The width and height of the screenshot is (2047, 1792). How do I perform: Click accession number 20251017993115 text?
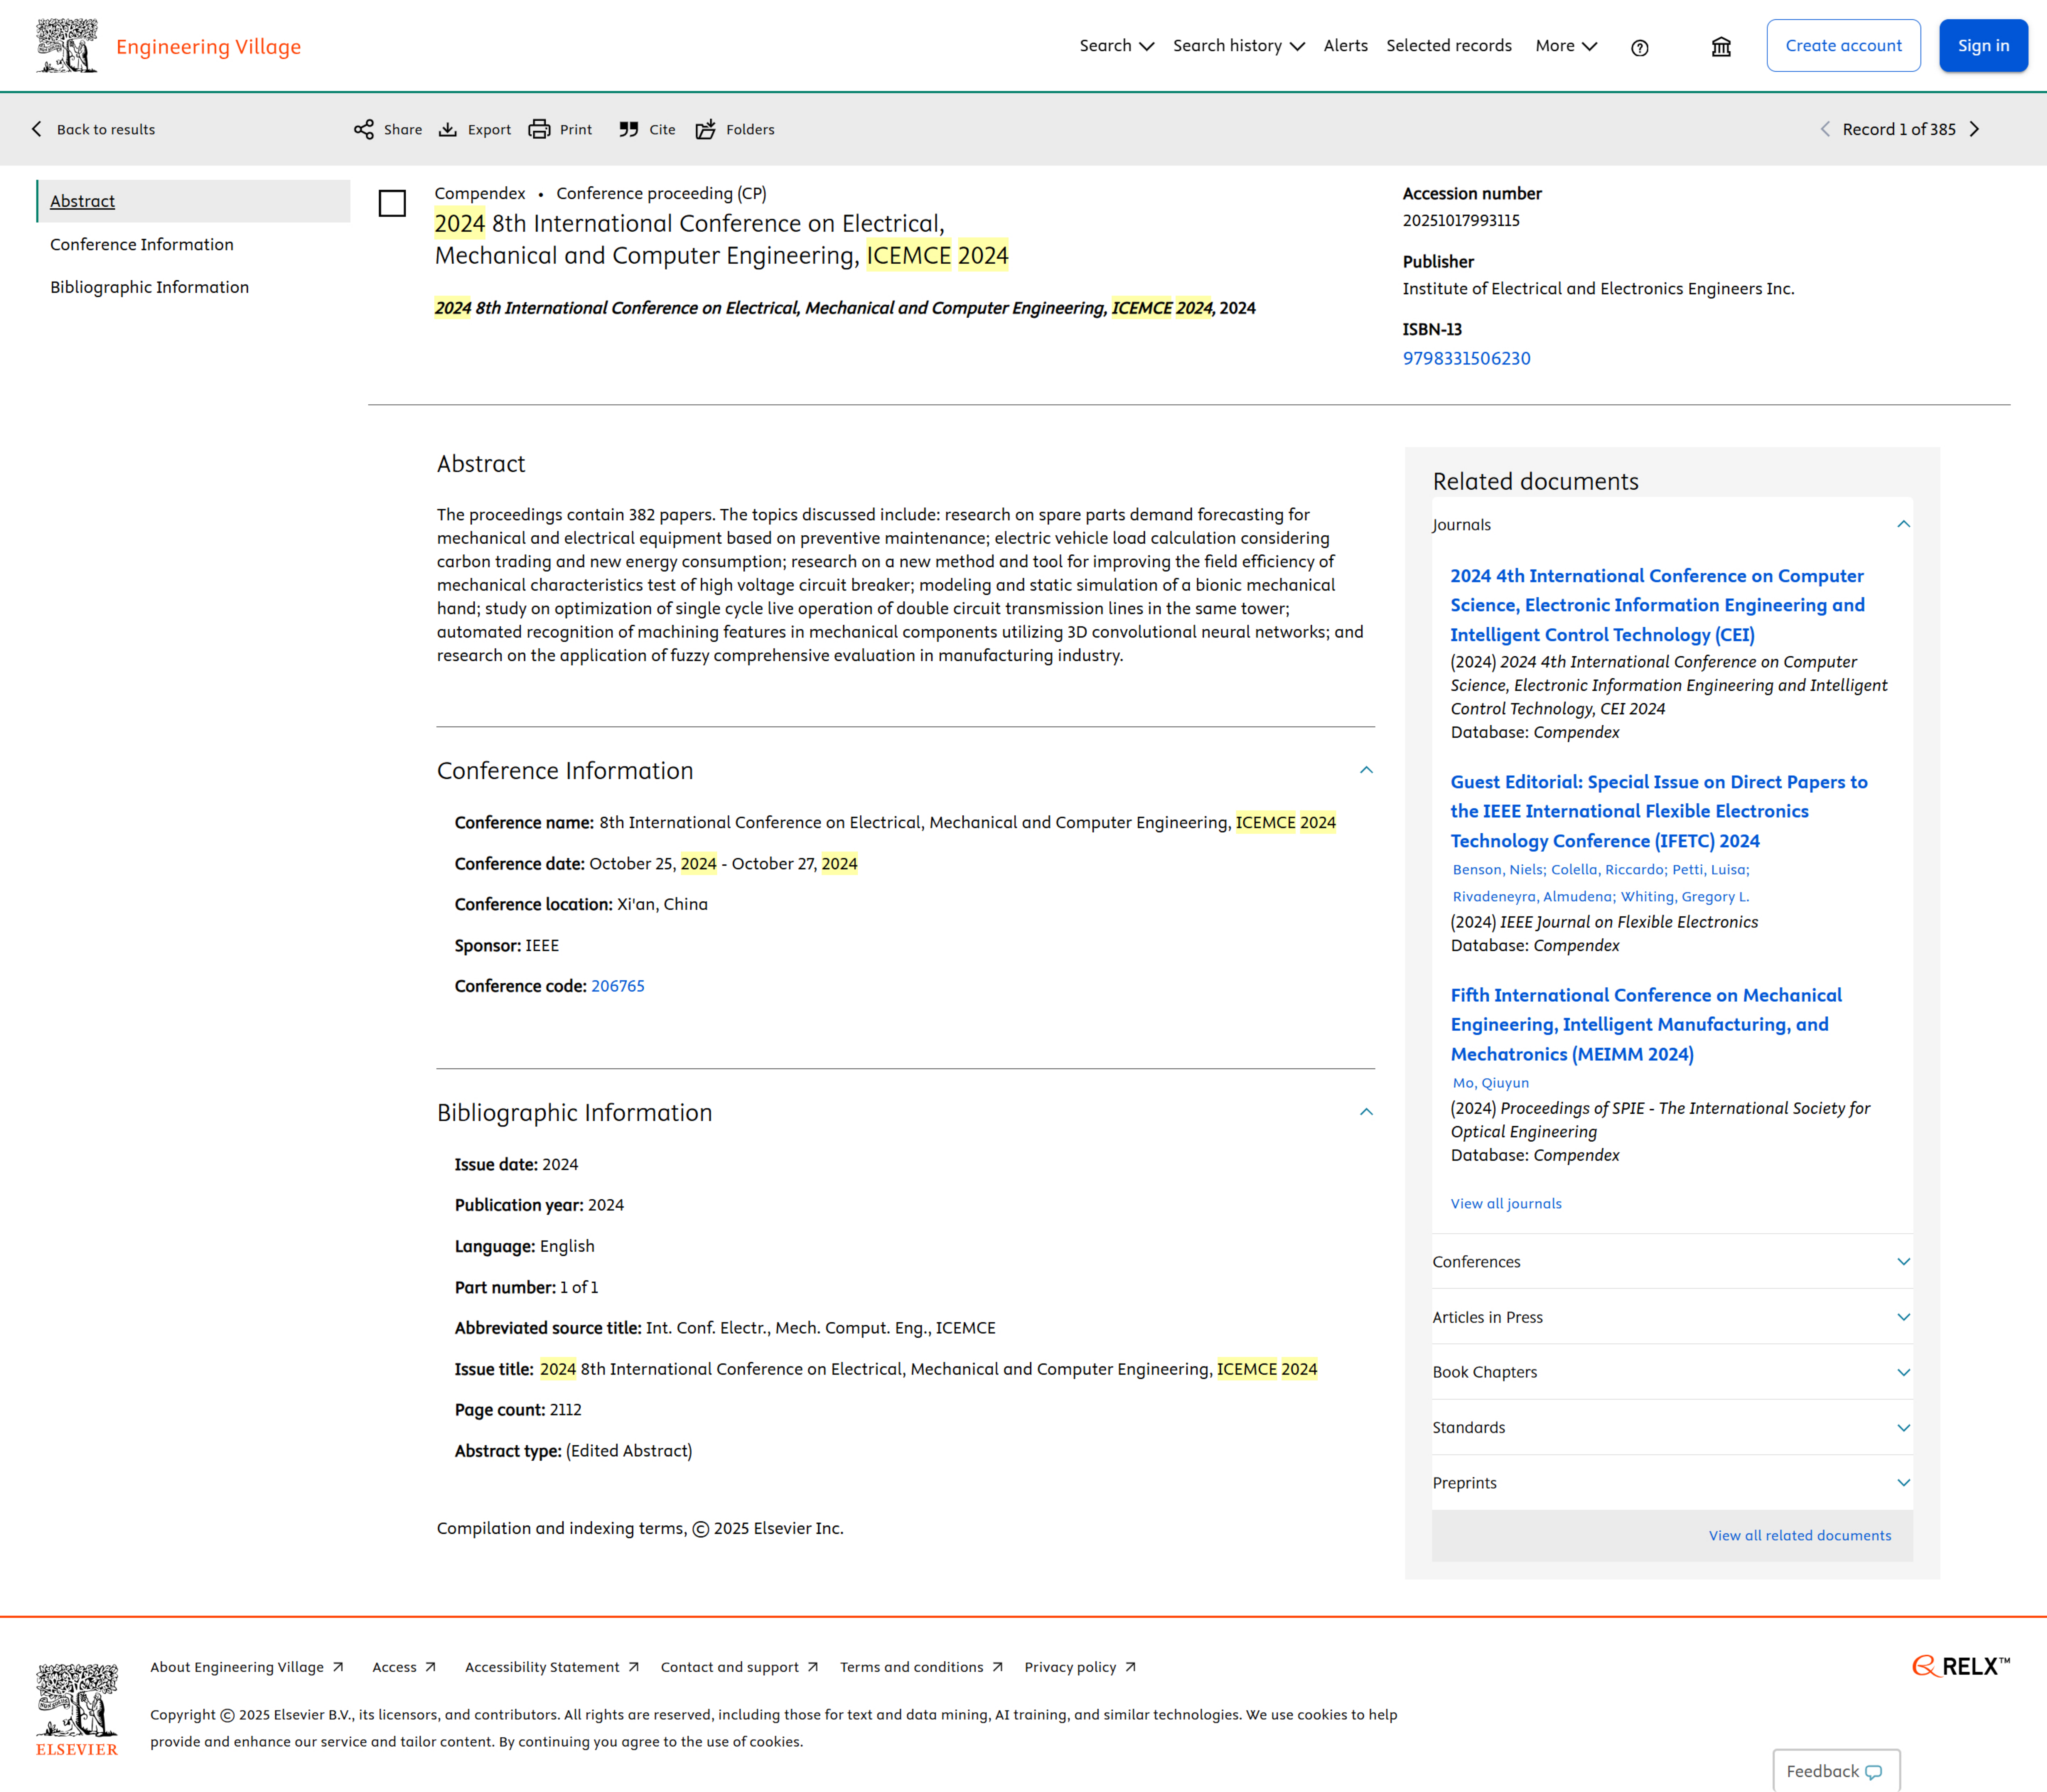(1461, 221)
